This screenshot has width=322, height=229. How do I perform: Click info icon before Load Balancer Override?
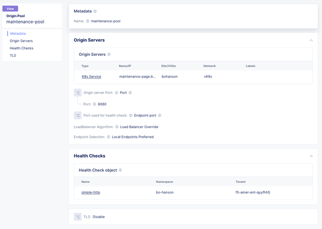click(116, 127)
